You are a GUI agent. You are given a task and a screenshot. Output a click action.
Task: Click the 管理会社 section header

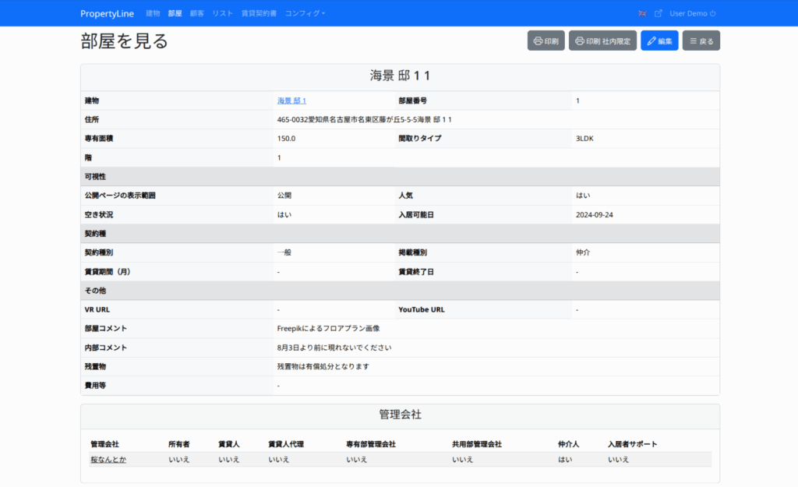coord(400,415)
